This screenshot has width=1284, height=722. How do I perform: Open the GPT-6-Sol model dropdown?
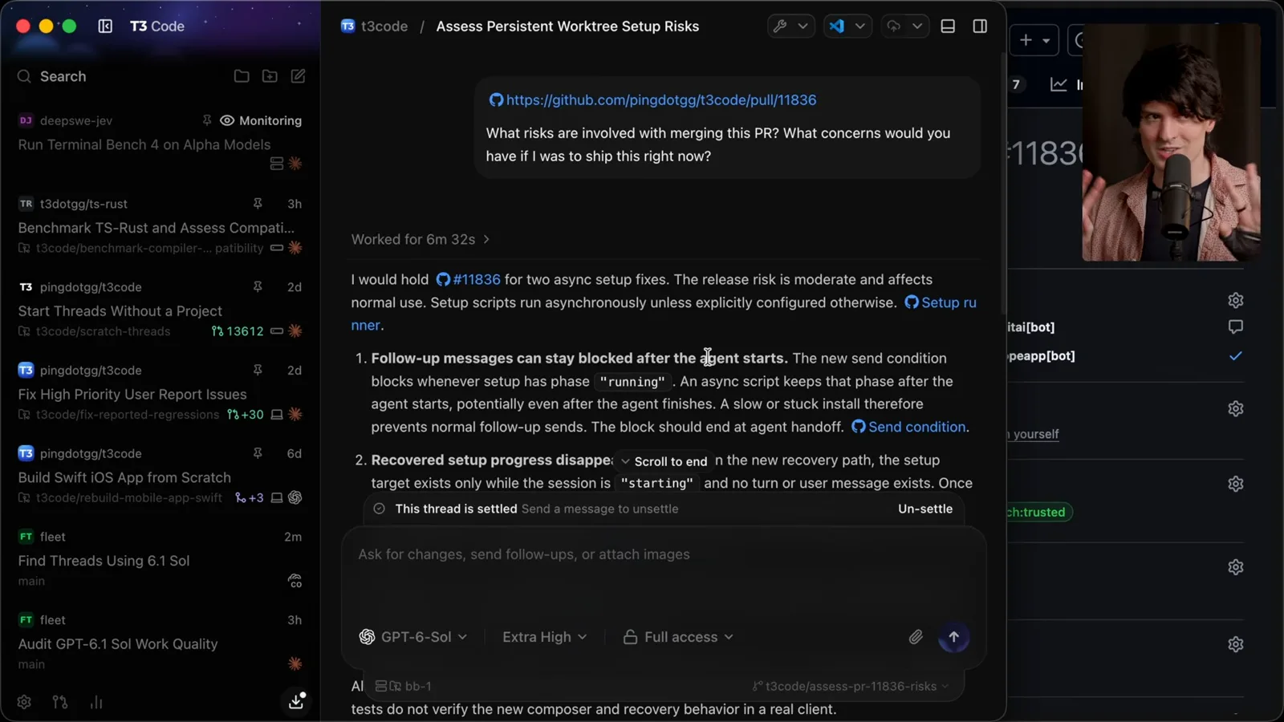pos(412,637)
